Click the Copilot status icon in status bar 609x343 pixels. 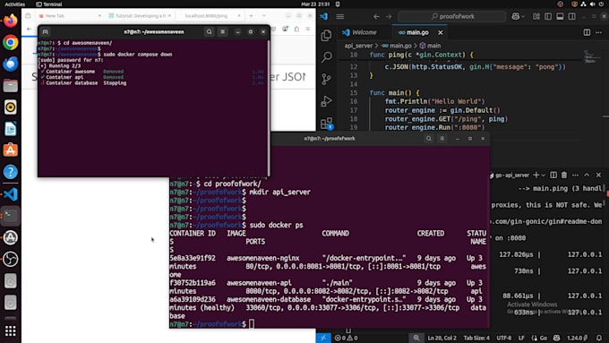(x=556, y=338)
